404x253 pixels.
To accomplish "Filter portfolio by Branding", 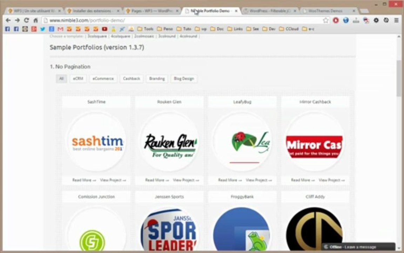I will coord(157,78).
